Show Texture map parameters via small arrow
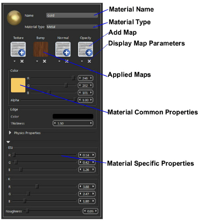223x221 pixels. coord(15,61)
